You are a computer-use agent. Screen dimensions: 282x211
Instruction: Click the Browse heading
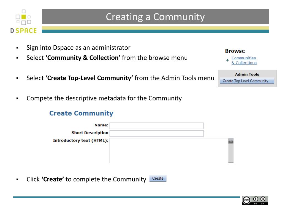[x=235, y=51]
